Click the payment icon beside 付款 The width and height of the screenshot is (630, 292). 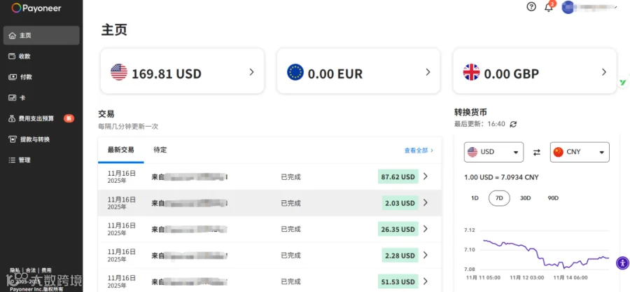click(x=13, y=77)
